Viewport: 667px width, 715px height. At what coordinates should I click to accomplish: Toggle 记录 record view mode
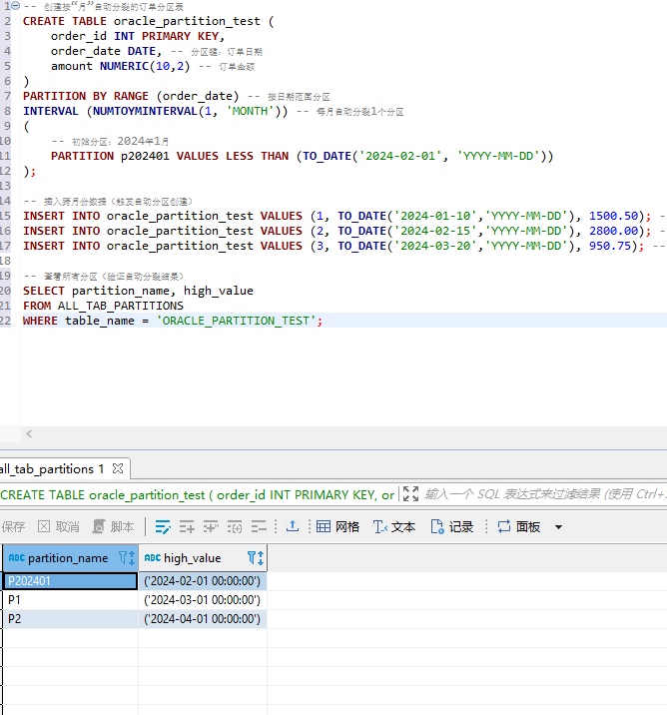click(451, 526)
